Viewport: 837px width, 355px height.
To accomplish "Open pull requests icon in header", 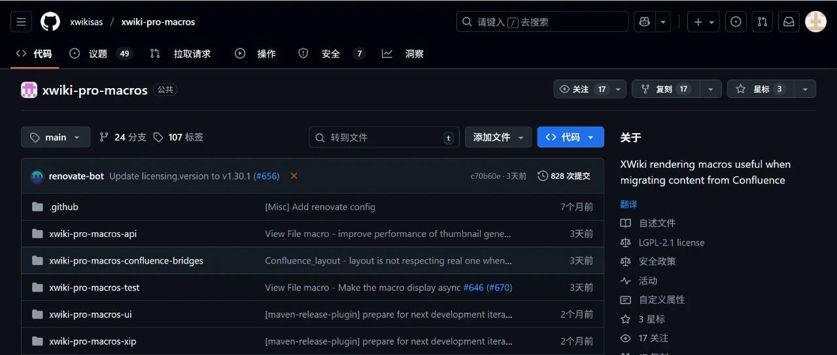I will [x=762, y=22].
